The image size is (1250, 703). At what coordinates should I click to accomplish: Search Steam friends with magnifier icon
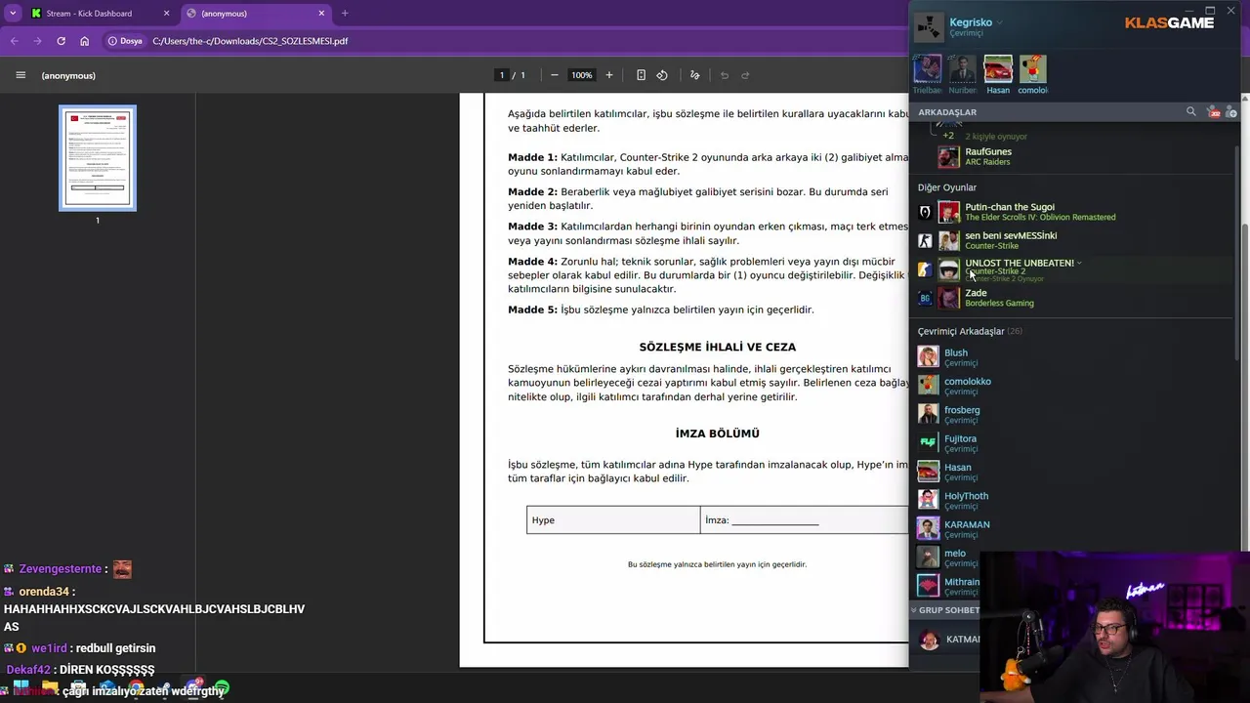pos(1190,111)
